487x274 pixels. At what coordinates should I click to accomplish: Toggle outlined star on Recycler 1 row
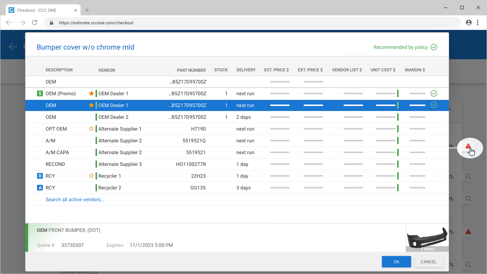(x=91, y=176)
